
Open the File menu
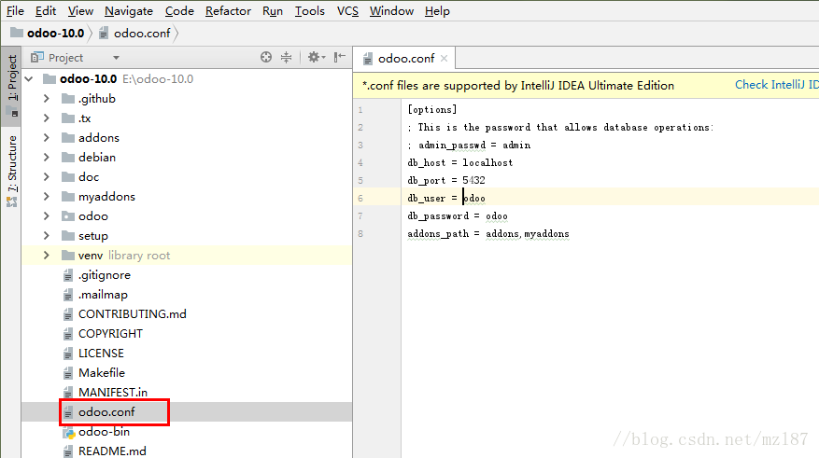[x=15, y=11]
